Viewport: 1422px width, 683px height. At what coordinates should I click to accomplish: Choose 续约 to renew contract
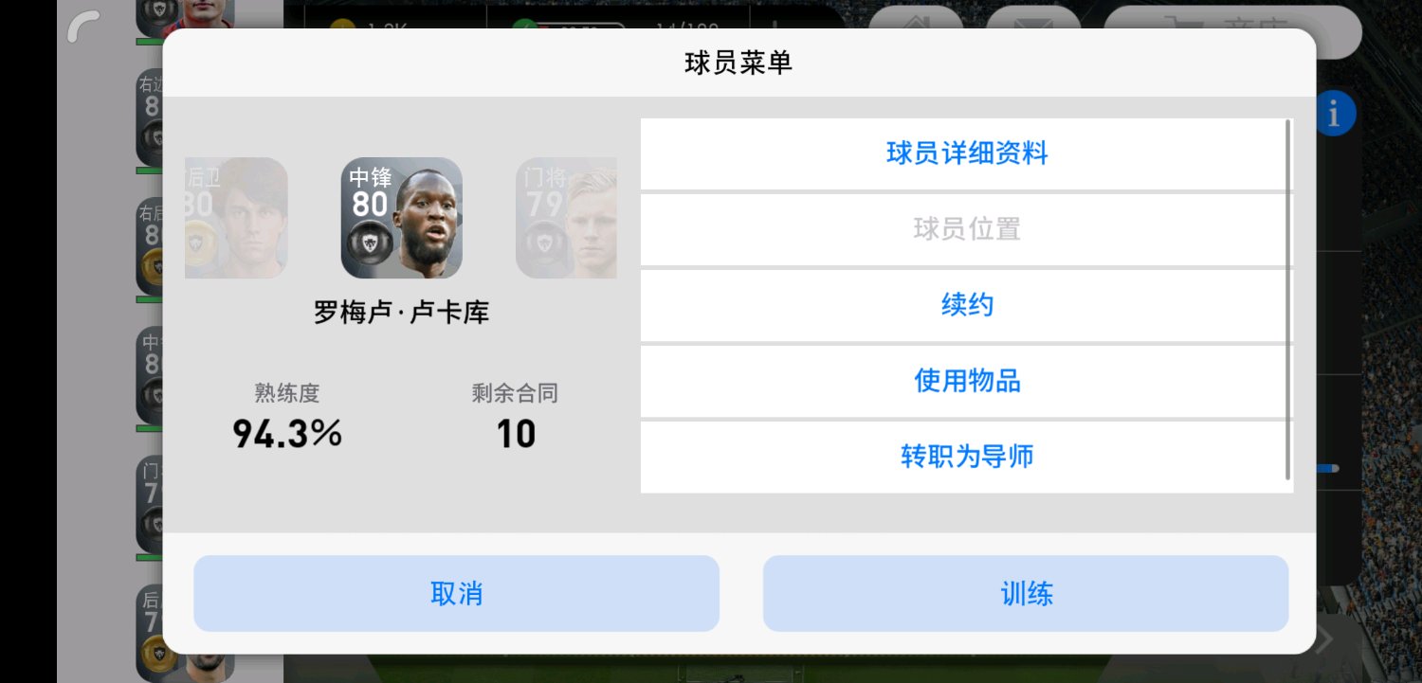tap(967, 305)
